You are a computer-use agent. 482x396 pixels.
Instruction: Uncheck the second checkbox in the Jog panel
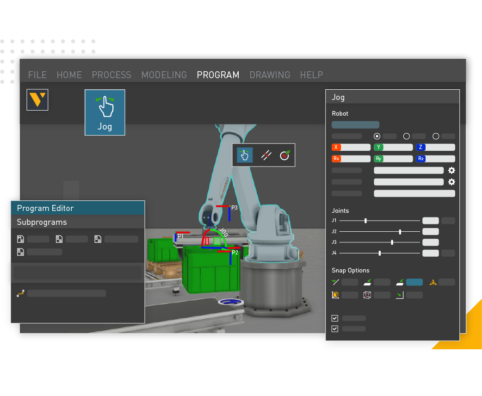[x=334, y=328]
